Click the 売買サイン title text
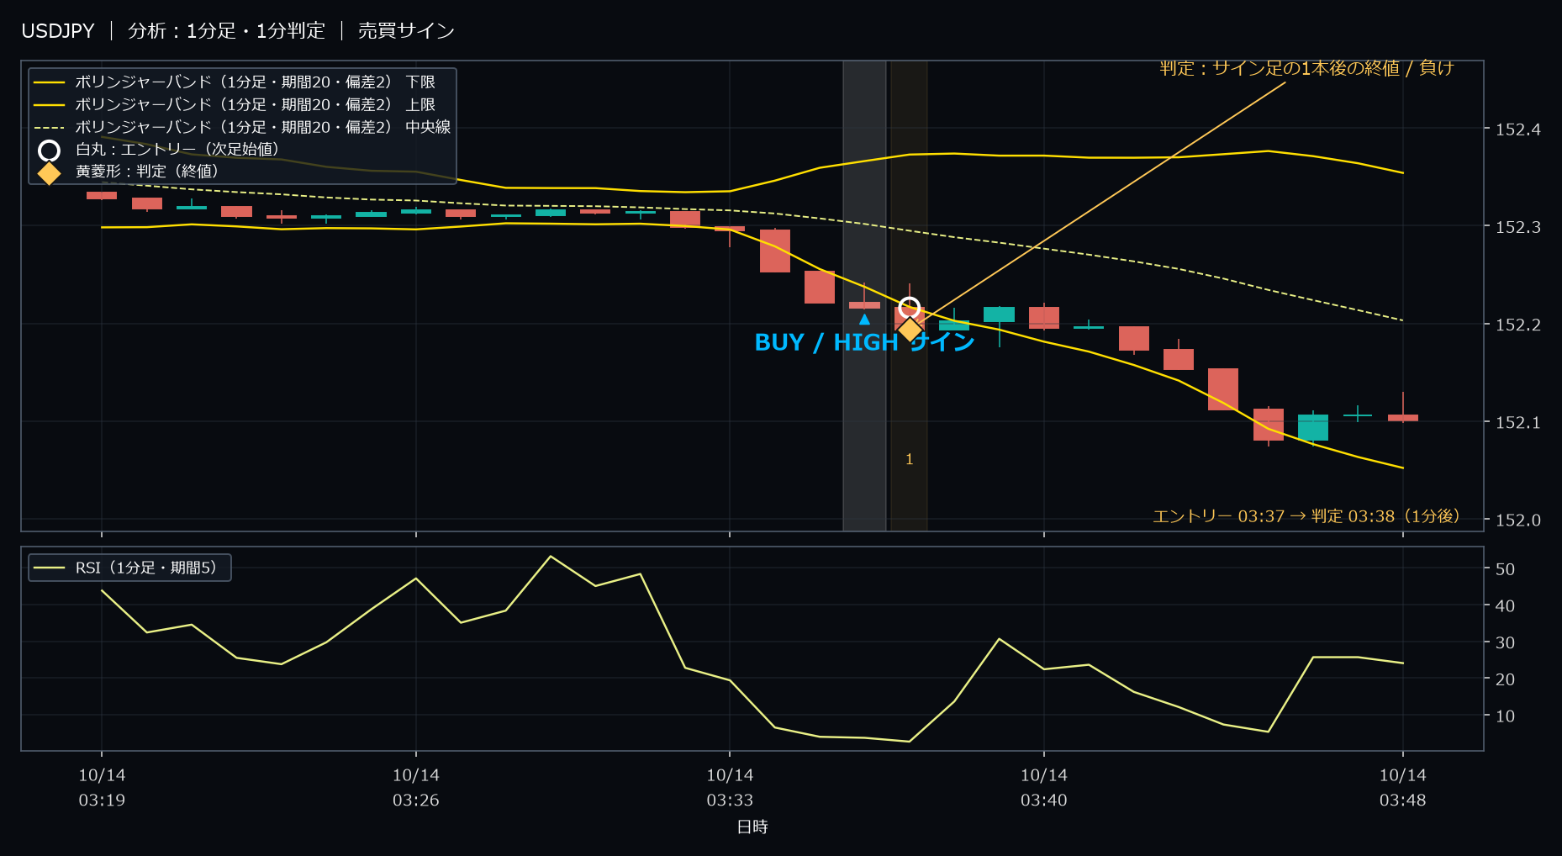The height and width of the screenshot is (856, 1562). (406, 31)
